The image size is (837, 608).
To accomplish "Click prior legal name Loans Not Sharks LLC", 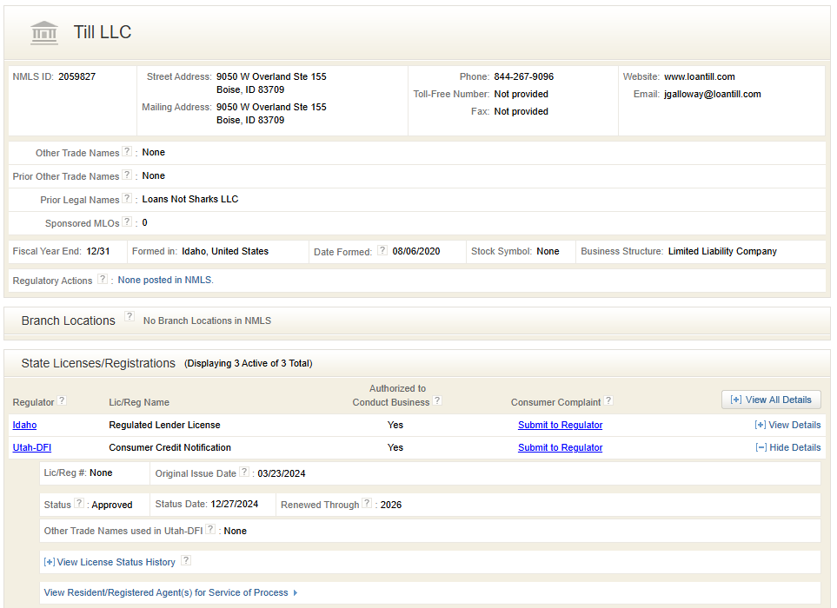I will pyautogui.click(x=190, y=200).
